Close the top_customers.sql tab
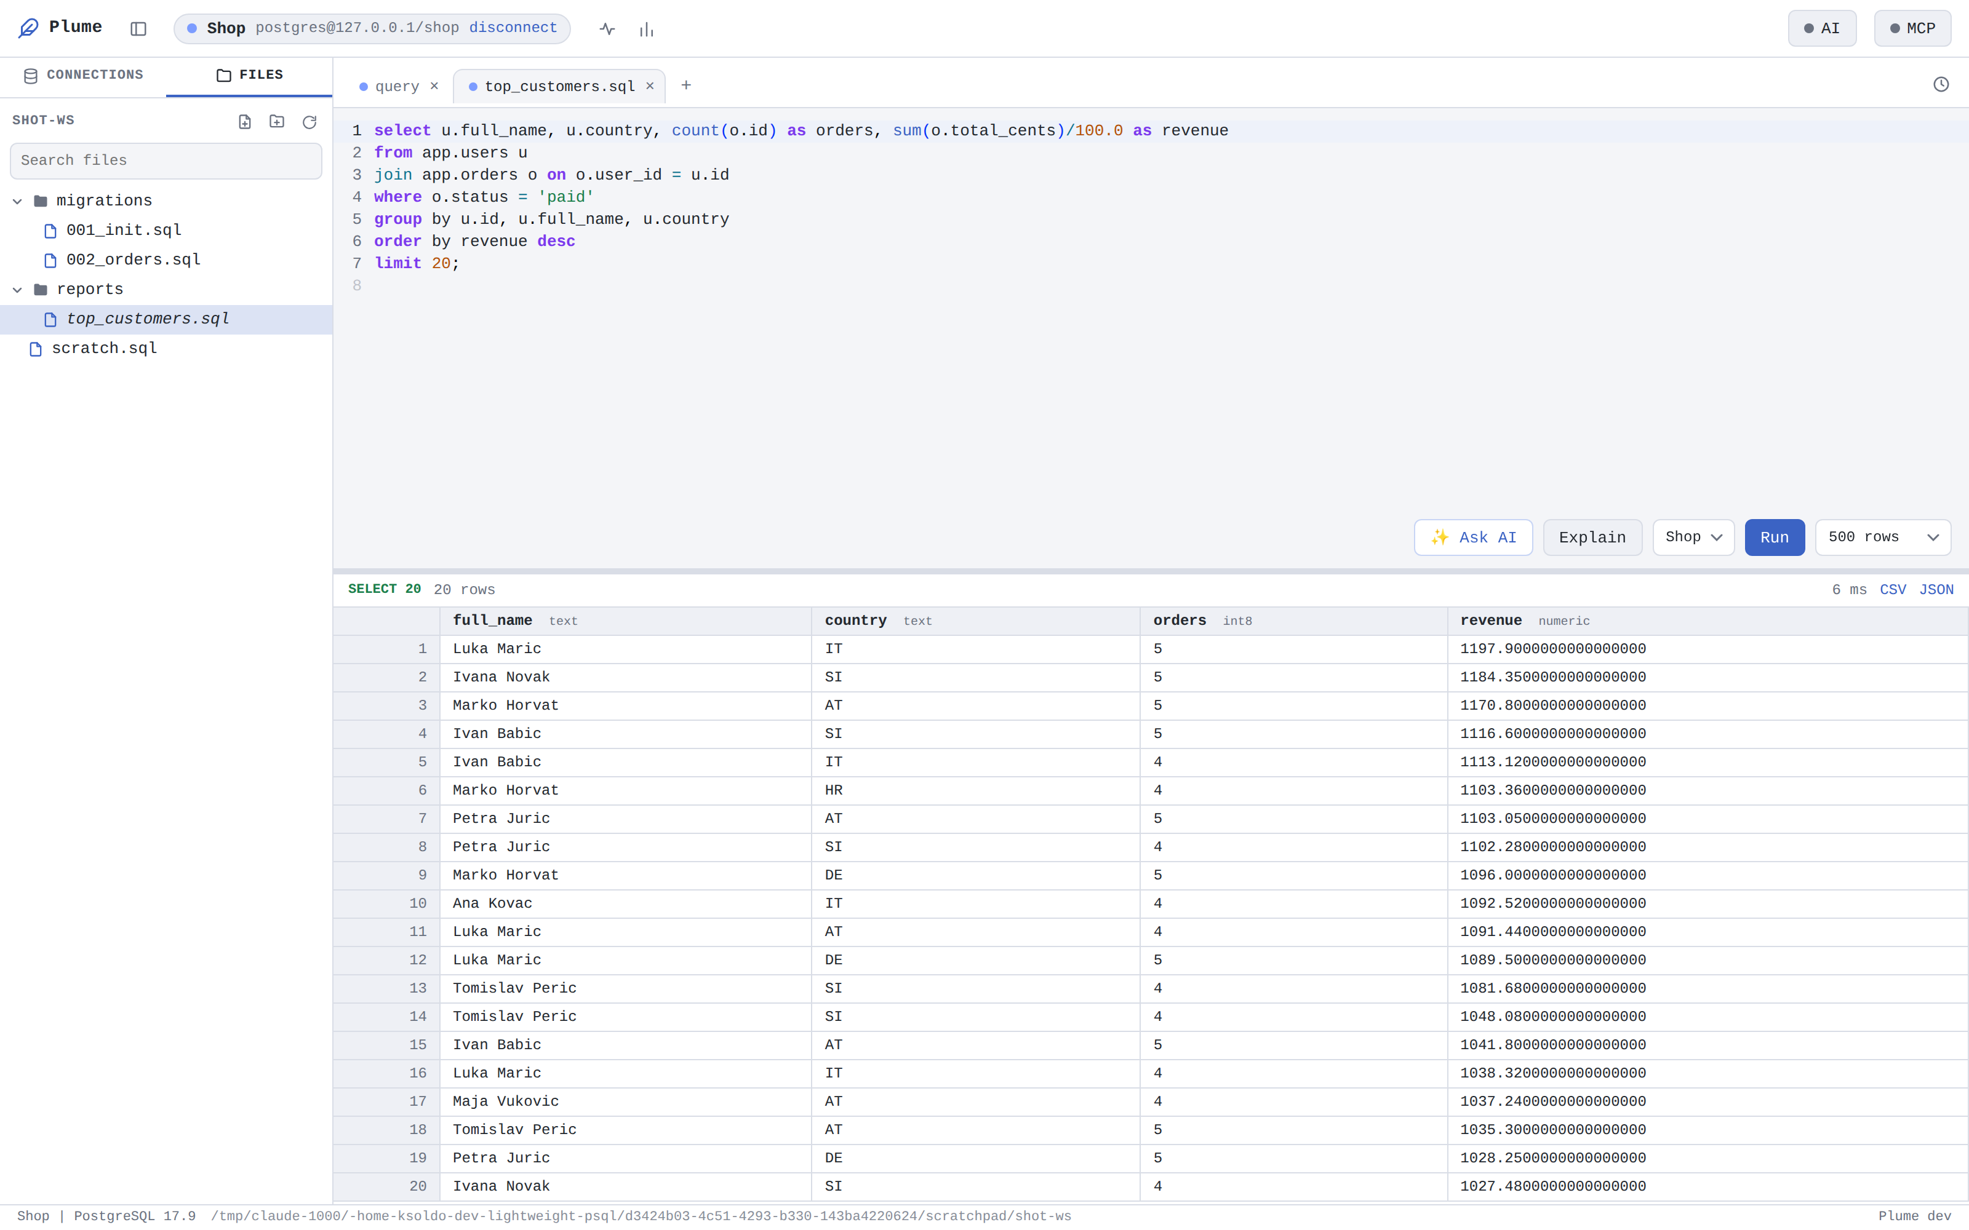 point(650,85)
